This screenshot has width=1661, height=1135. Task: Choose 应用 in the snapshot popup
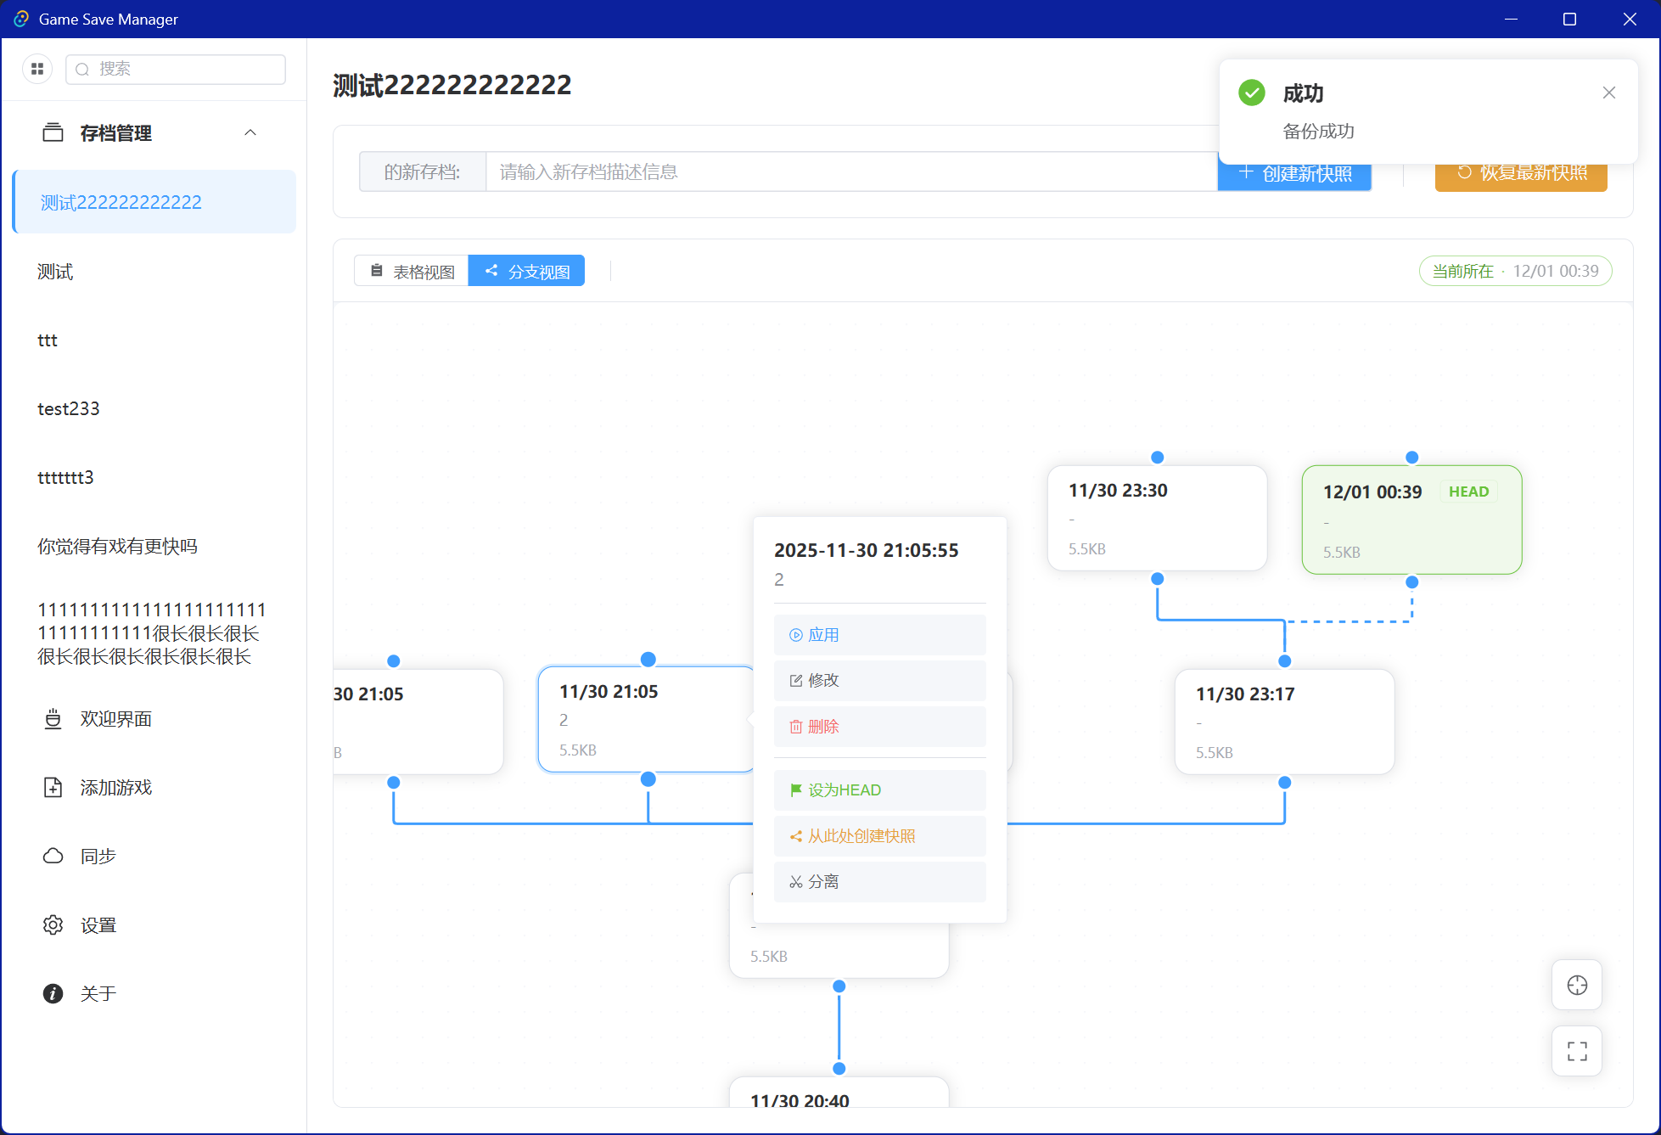coord(879,634)
